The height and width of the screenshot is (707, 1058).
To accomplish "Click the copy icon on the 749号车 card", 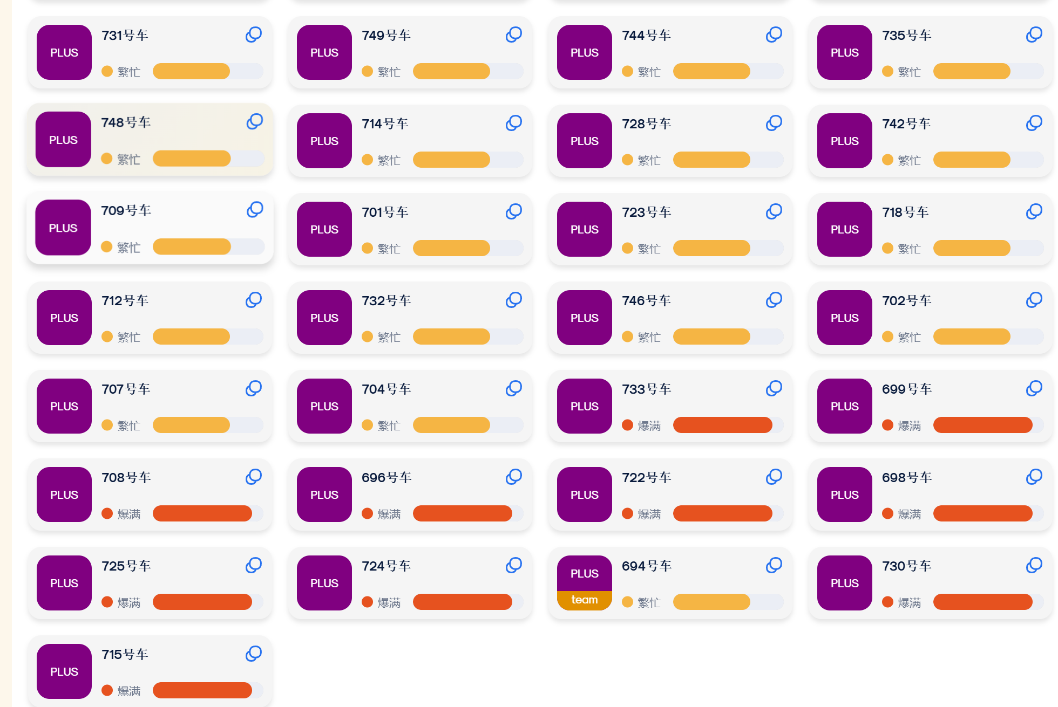I will click(514, 35).
